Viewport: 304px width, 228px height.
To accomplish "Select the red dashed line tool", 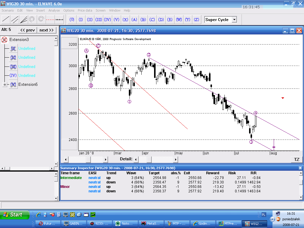I will 50,20.
